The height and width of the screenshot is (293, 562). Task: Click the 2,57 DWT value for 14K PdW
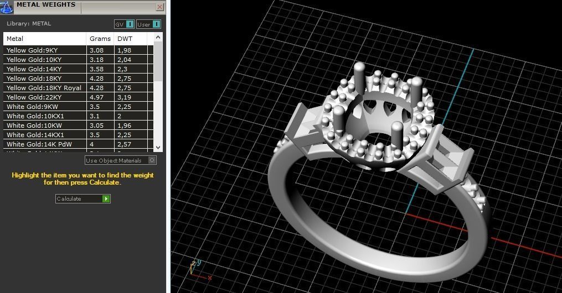tap(125, 144)
